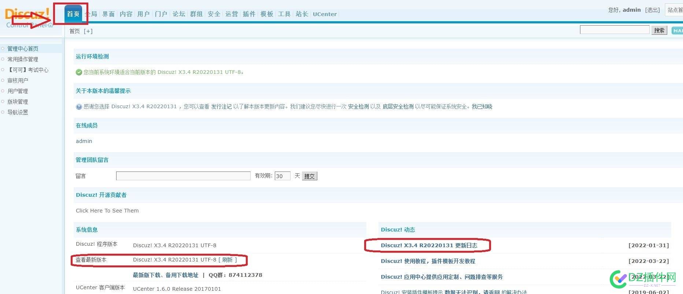Open the 首页 tab in top navigation
Screen dimensions: 683x294
tap(73, 14)
